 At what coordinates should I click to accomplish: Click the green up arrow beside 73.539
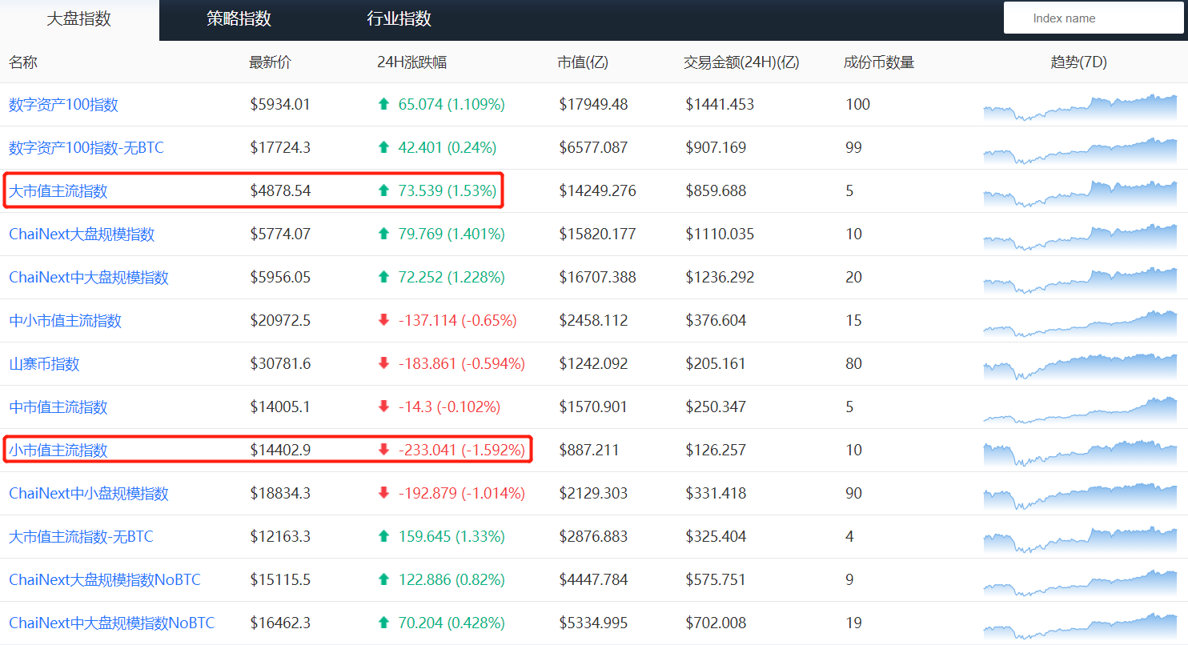tap(383, 190)
